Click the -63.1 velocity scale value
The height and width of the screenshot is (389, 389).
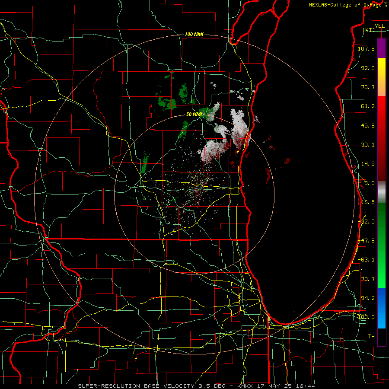tap(366, 260)
